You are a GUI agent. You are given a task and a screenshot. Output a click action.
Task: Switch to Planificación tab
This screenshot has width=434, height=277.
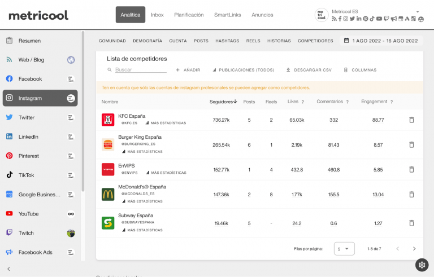pyautogui.click(x=189, y=15)
